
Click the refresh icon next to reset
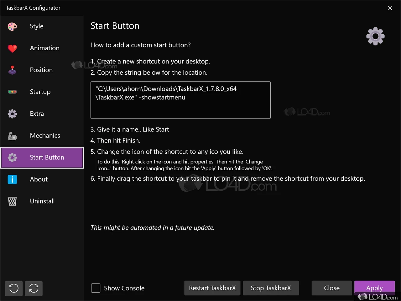coord(34,288)
